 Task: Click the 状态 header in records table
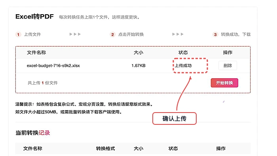(173, 148)
